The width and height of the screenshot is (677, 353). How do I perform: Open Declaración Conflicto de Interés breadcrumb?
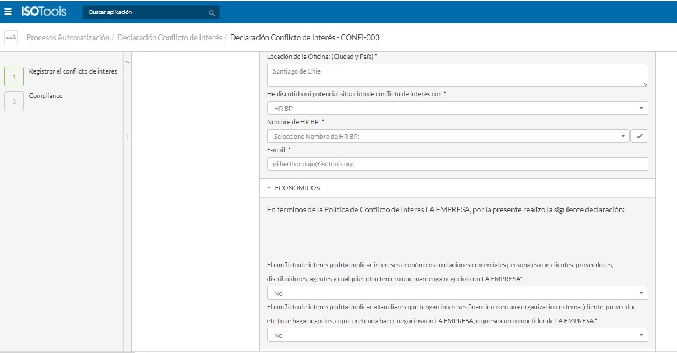pyautogui.click(x=170, y=37)
